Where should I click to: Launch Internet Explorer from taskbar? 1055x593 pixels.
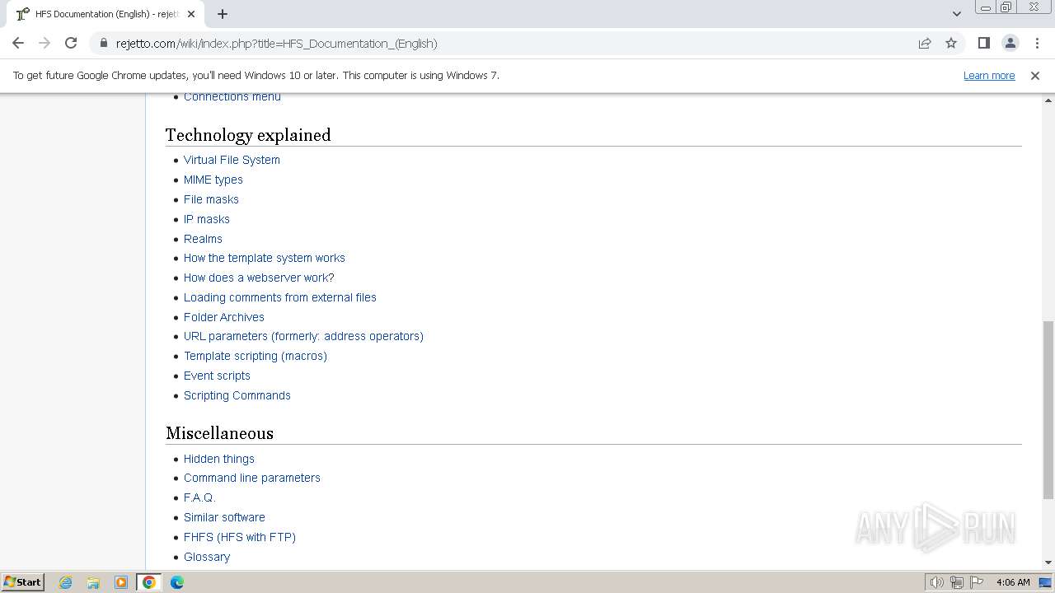[x=65, y=582]
